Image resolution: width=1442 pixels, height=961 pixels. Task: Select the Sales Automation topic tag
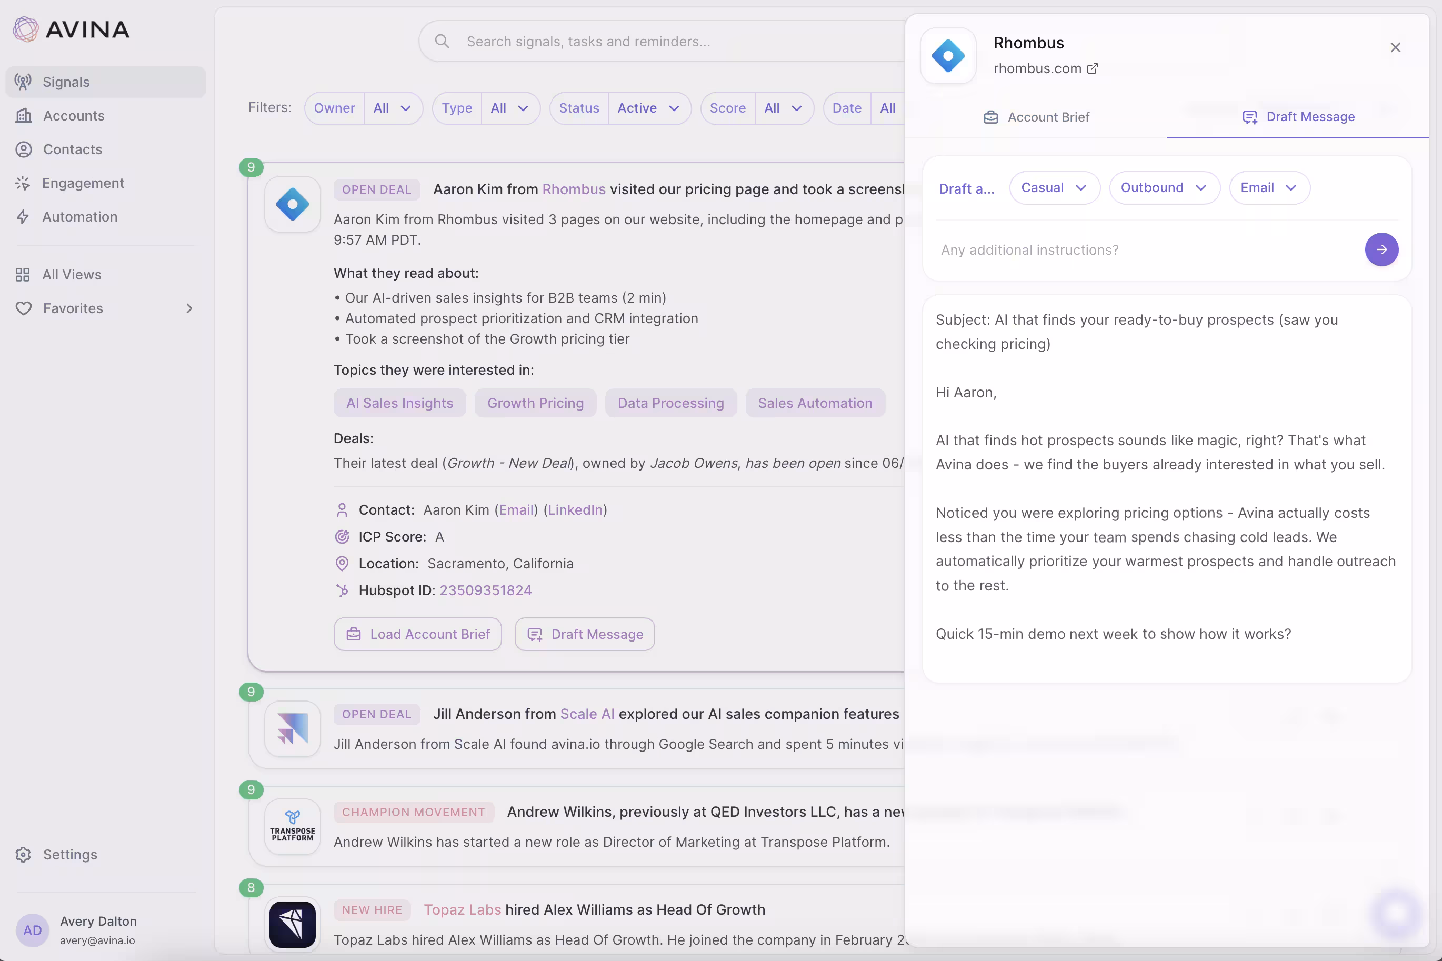coord(815,403)
